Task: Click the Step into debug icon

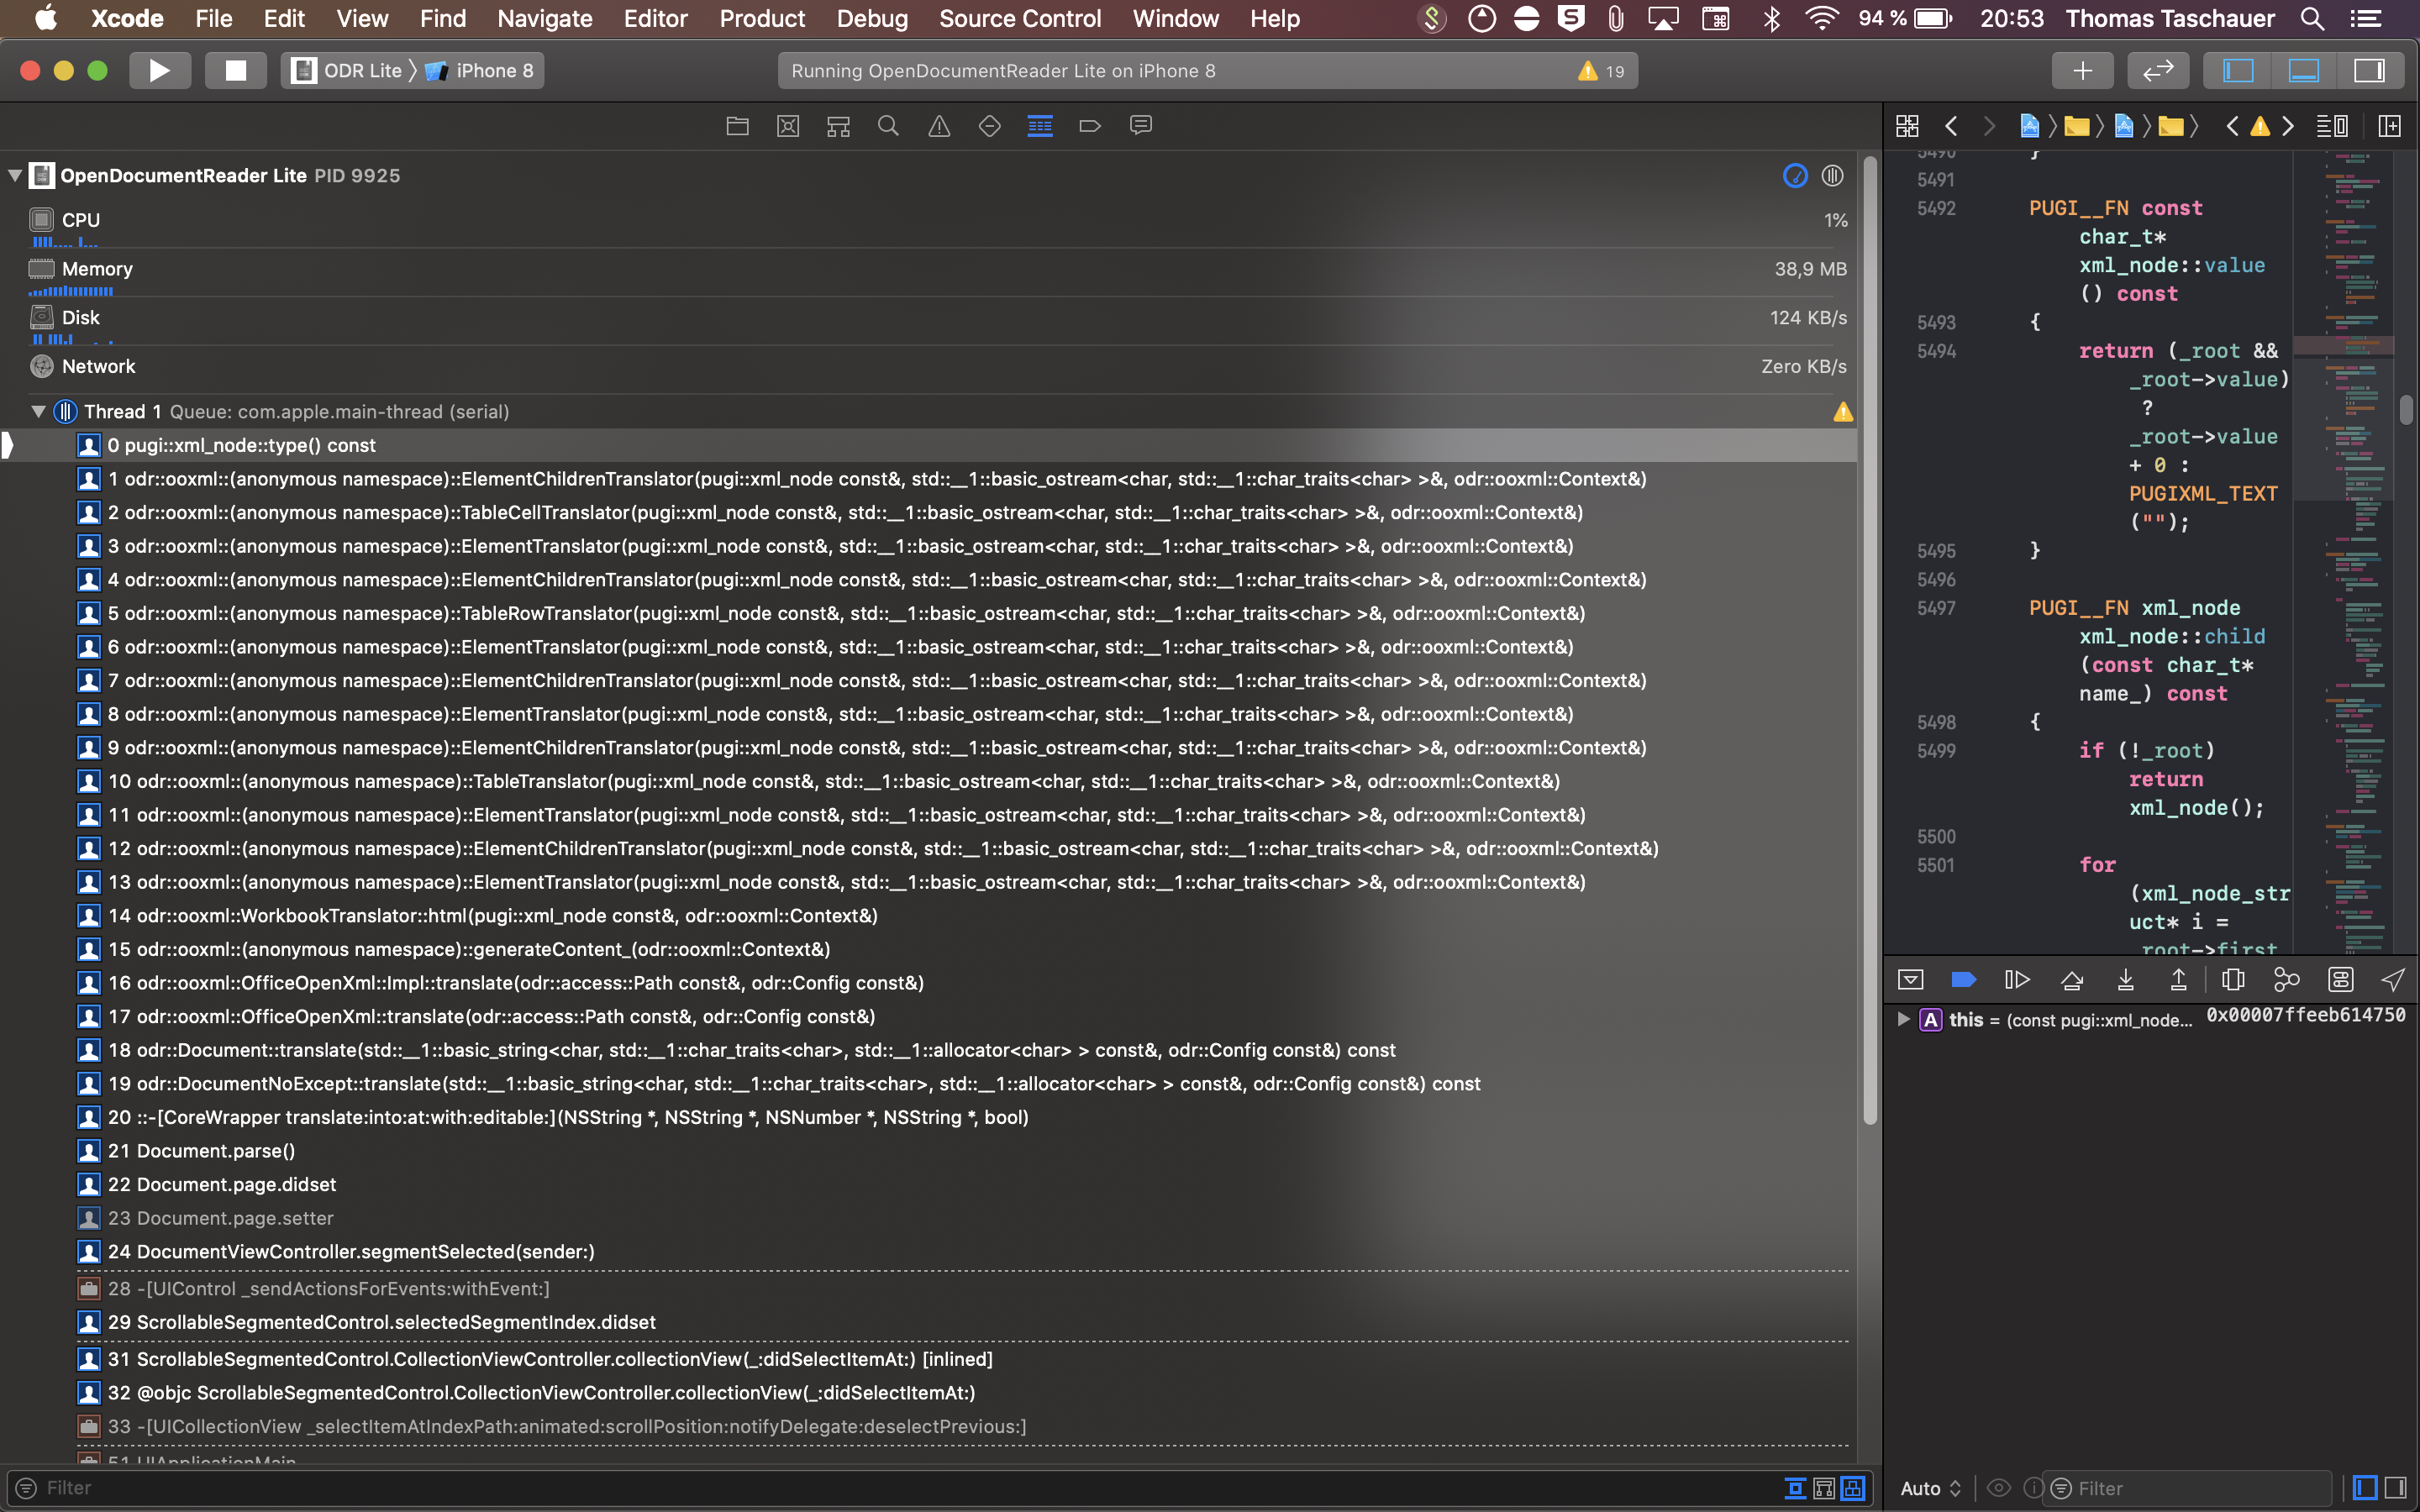Action: point(2126,980)
